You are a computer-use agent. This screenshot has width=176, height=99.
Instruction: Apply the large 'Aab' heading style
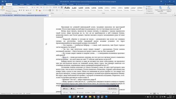coord(67,9)
